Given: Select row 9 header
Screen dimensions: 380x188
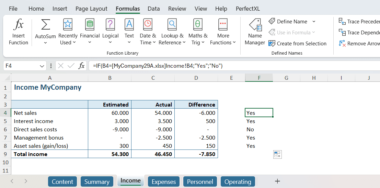Looking at the screenshot, I should (x=5, y=154).
